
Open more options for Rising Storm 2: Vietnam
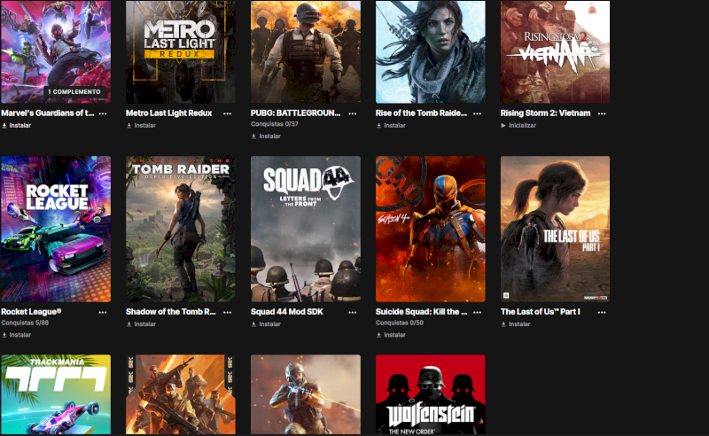click(x=602, y=113)
